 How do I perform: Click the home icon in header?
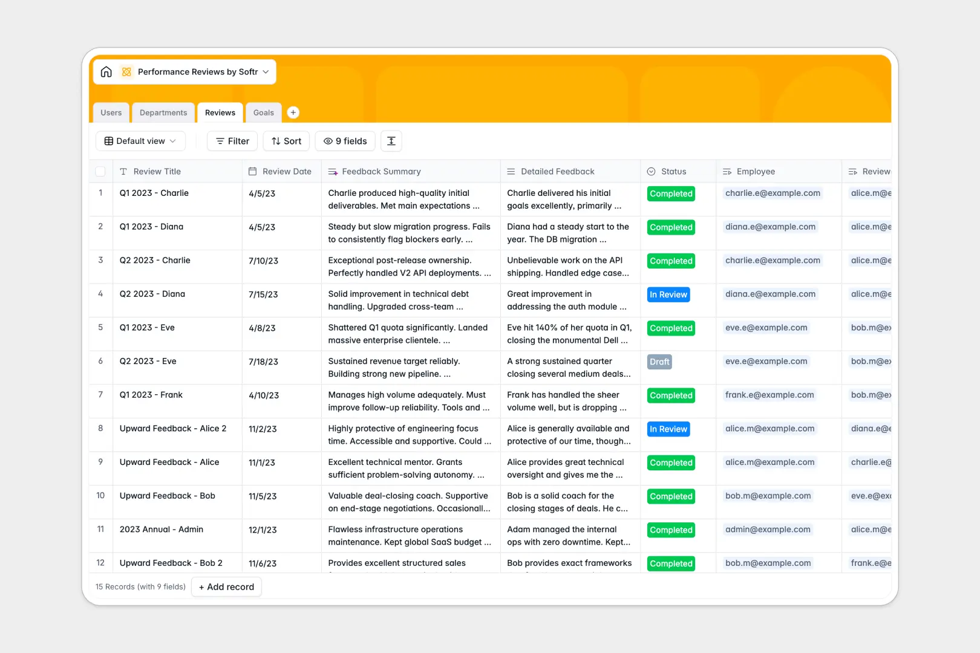click(106, 72)
